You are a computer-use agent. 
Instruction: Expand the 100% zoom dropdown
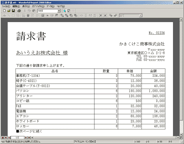point(59,11)
